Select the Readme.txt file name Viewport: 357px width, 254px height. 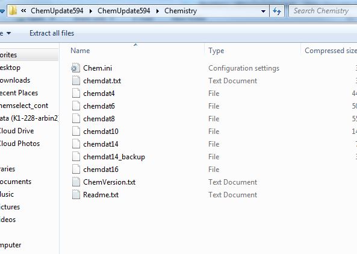[x=101, y=195]
